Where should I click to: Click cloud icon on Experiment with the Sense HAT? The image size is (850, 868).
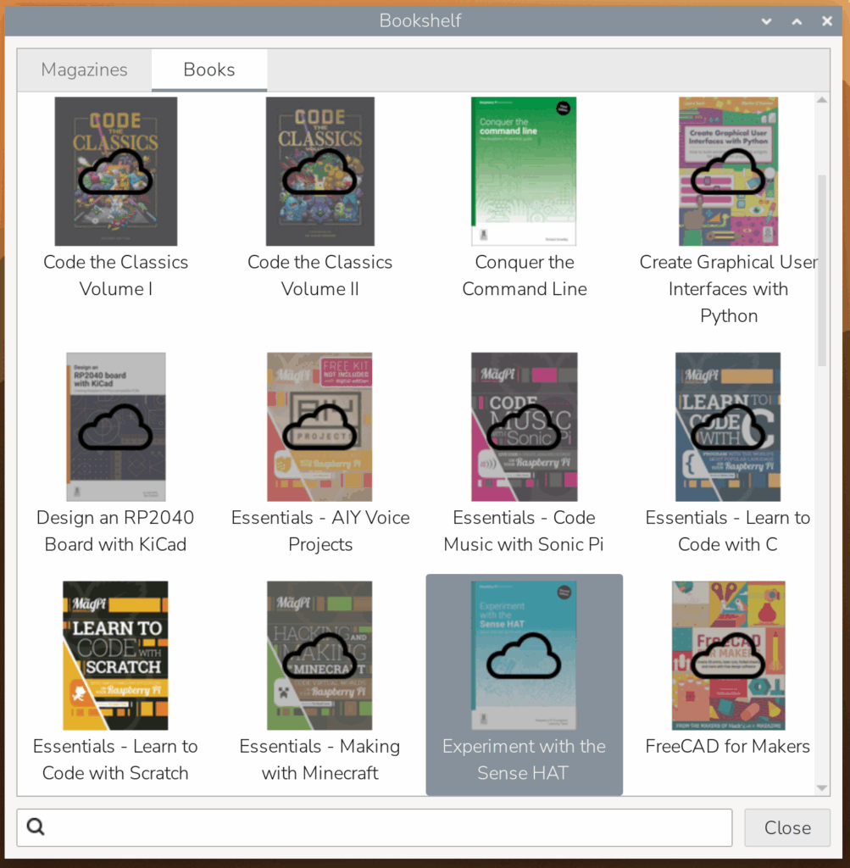(x=524, y=655)
